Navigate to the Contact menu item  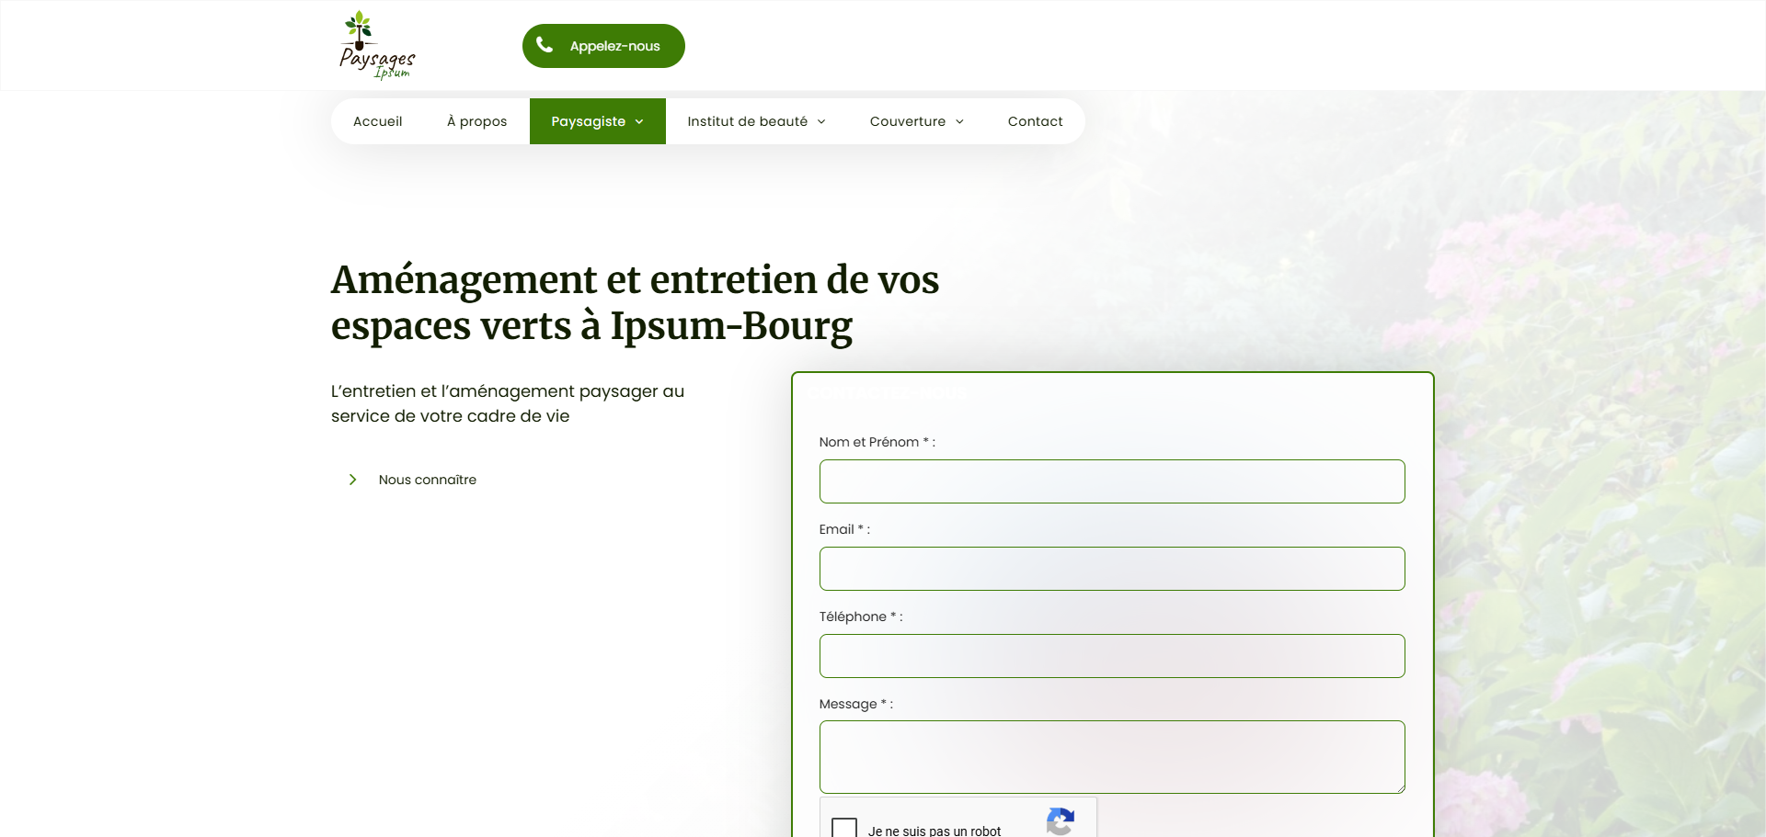pyautogui.click(x=1035, y=121)
